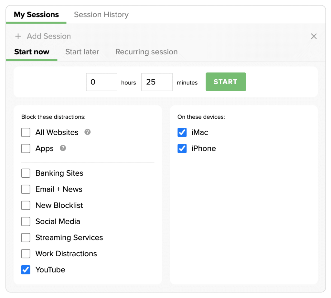Open the help tooltip beside All Websites
The image size is (331, 298).
tap(87, 132)
